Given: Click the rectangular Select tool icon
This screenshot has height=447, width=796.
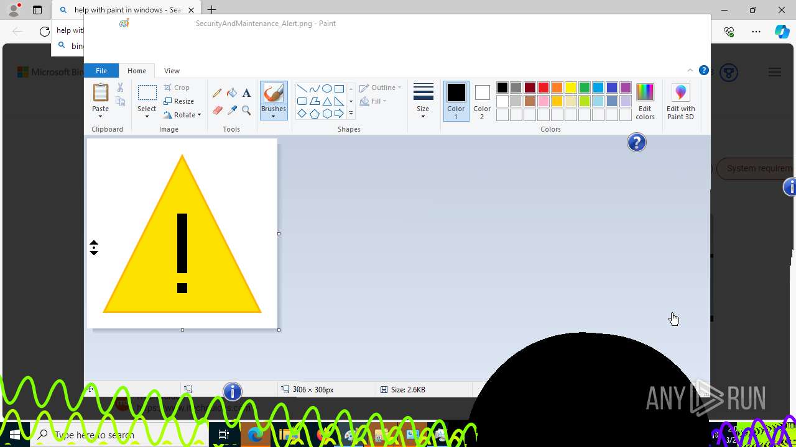Looking at the screenshot, I should [x=147, y=93].
